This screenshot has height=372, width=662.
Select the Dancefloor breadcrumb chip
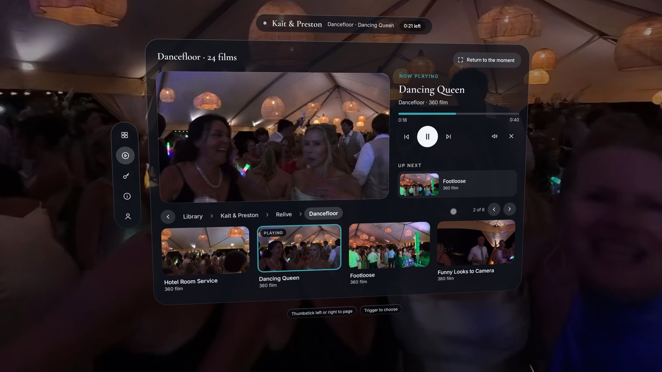coord(324,214)
